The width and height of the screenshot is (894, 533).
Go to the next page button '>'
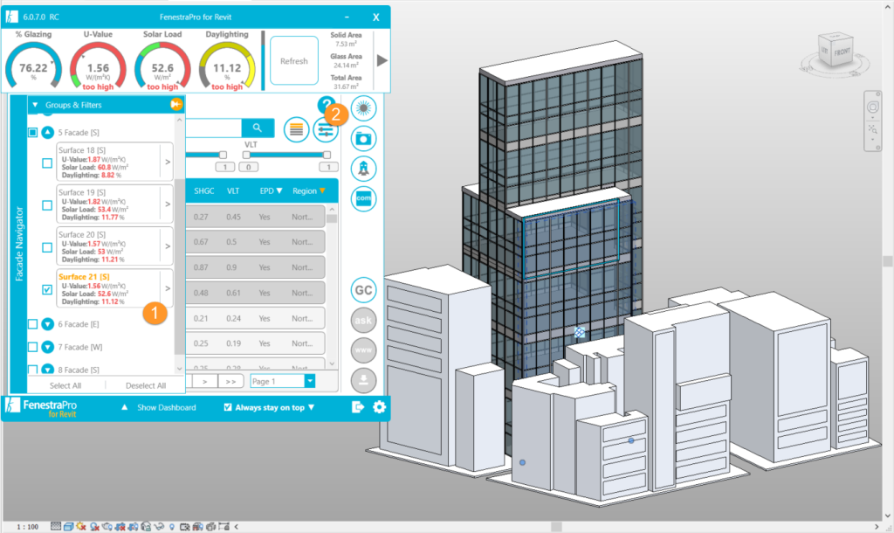click(x=204, y=381)
